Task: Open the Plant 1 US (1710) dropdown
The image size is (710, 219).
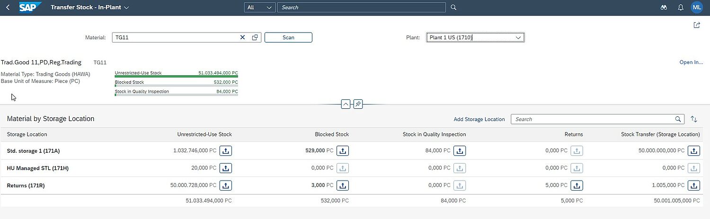Action: point(475,37)
